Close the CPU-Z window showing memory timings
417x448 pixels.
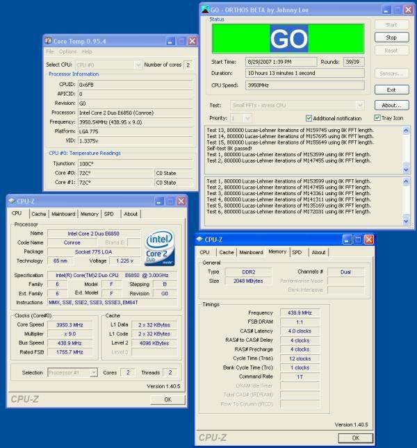pos(369,240)
